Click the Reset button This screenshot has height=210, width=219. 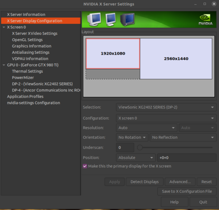pyautogui.click(x=206, y=182)
